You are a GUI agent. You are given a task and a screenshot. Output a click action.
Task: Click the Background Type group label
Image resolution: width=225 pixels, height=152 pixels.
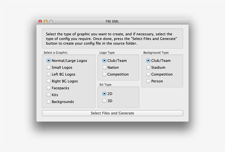point(156,53)
